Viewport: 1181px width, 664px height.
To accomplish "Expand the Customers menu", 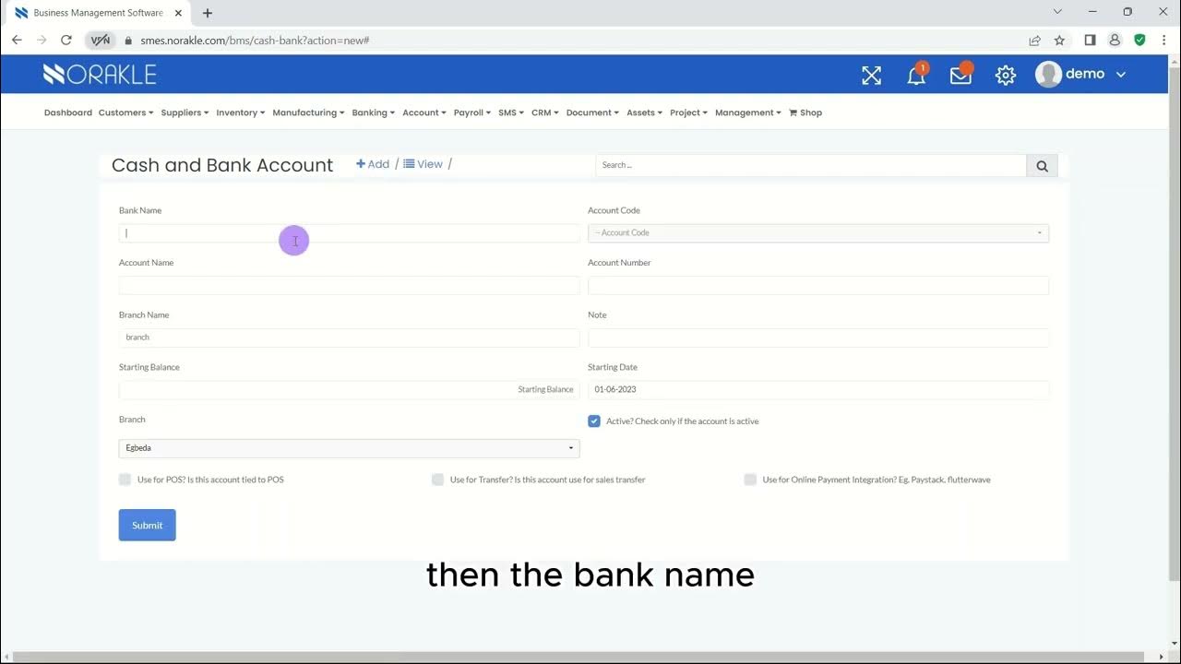I will pyautogui.click(x=125, y=113).
